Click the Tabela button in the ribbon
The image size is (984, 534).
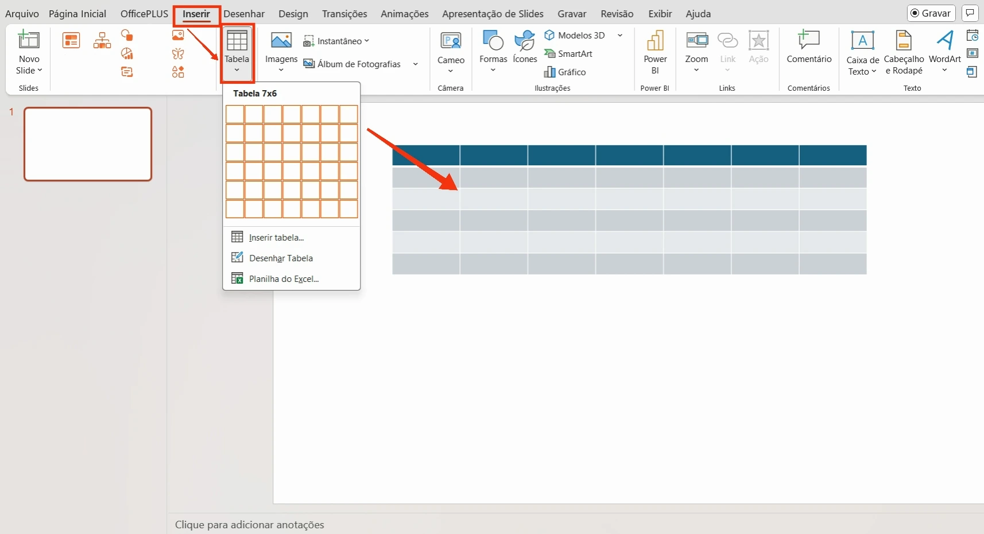(237, 53)
